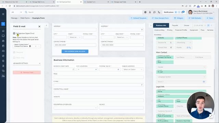Open the briefcase icon in sidebar
Screen dimensions: 219x123
click(x=3, y=41)
